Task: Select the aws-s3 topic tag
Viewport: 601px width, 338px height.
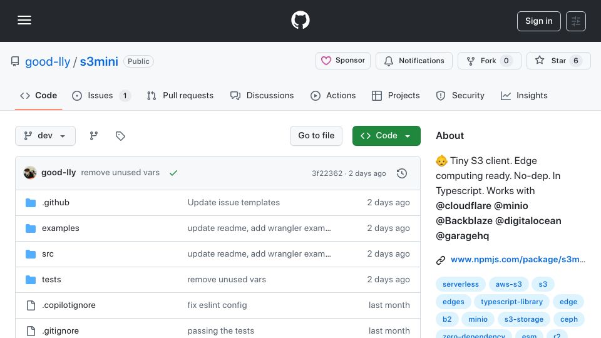Action: tap(508, 284)
